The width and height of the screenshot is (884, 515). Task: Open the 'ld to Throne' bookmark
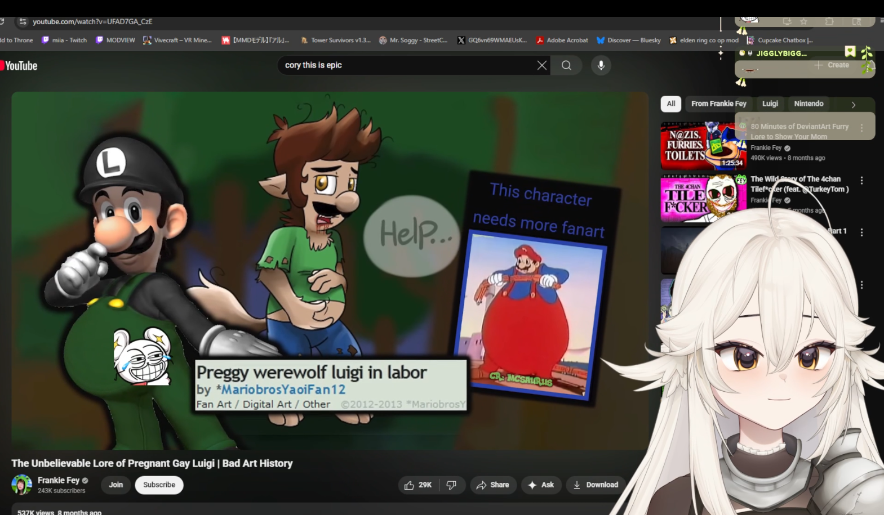click(x=17, y=40)
